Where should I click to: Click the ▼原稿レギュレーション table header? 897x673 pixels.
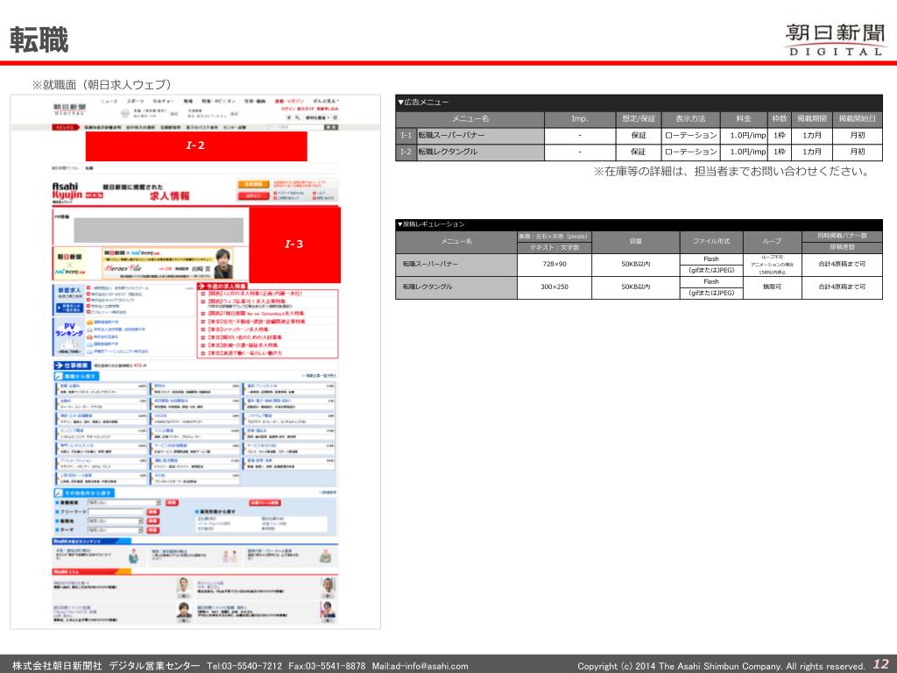(x=639, y=223)
